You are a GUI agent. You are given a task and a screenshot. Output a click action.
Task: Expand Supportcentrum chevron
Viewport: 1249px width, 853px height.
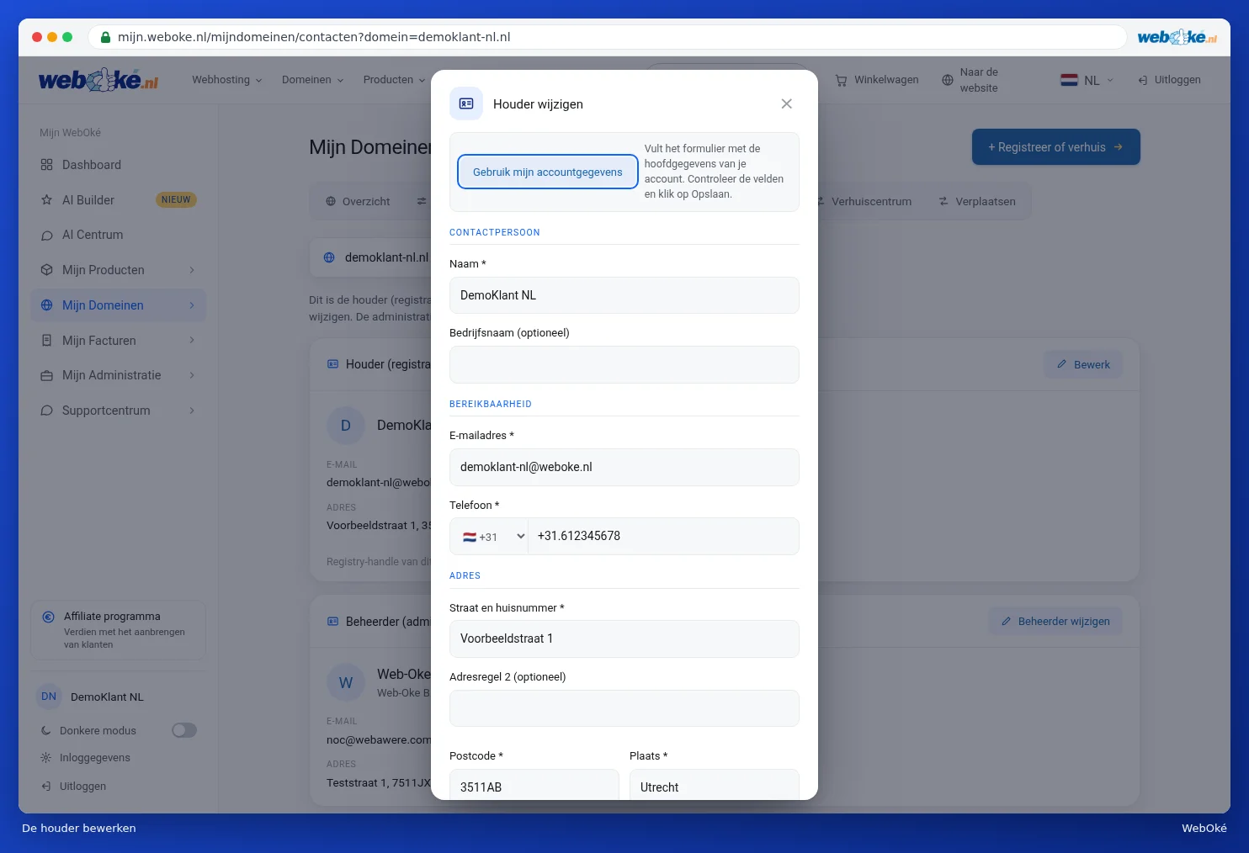coord(192,411)
